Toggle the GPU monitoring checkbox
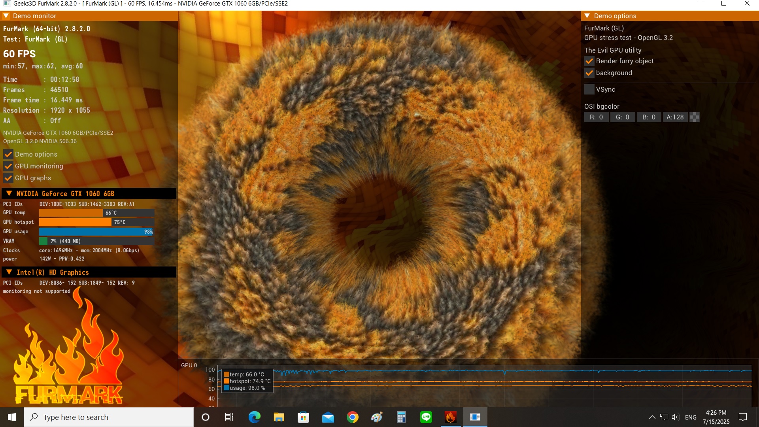This screenshot has width=759, height=427. pos(8,166)
